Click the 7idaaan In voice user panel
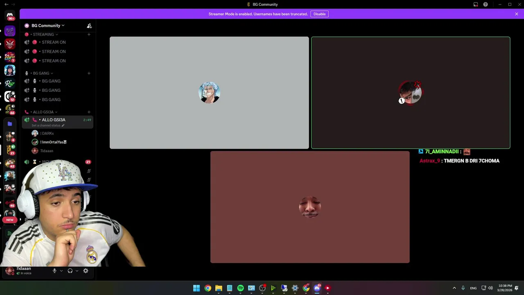This screenshot has height=295, width=524. coord(25,271)
